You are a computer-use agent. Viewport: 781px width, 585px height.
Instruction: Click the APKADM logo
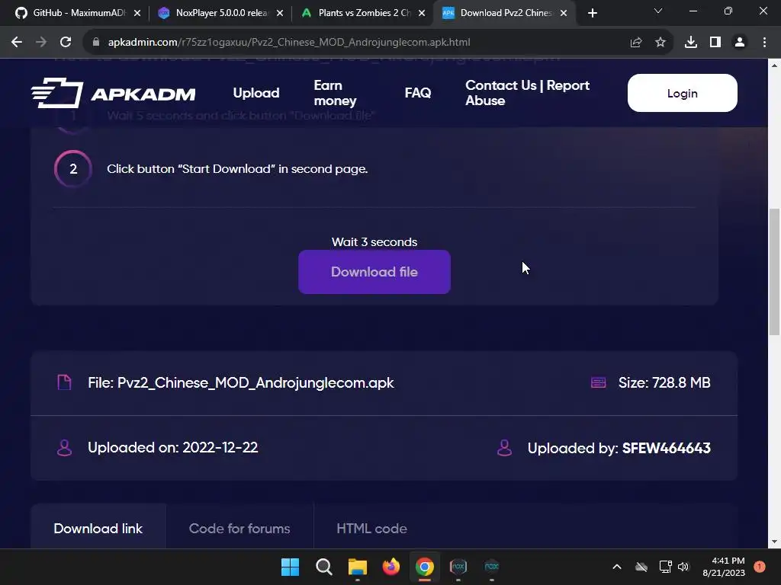(114, 93)
